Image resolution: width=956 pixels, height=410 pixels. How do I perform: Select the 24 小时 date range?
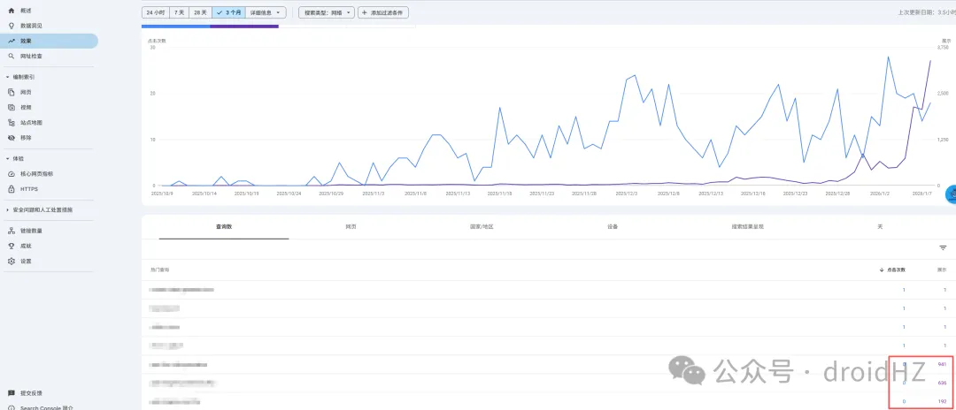(155, 12)
